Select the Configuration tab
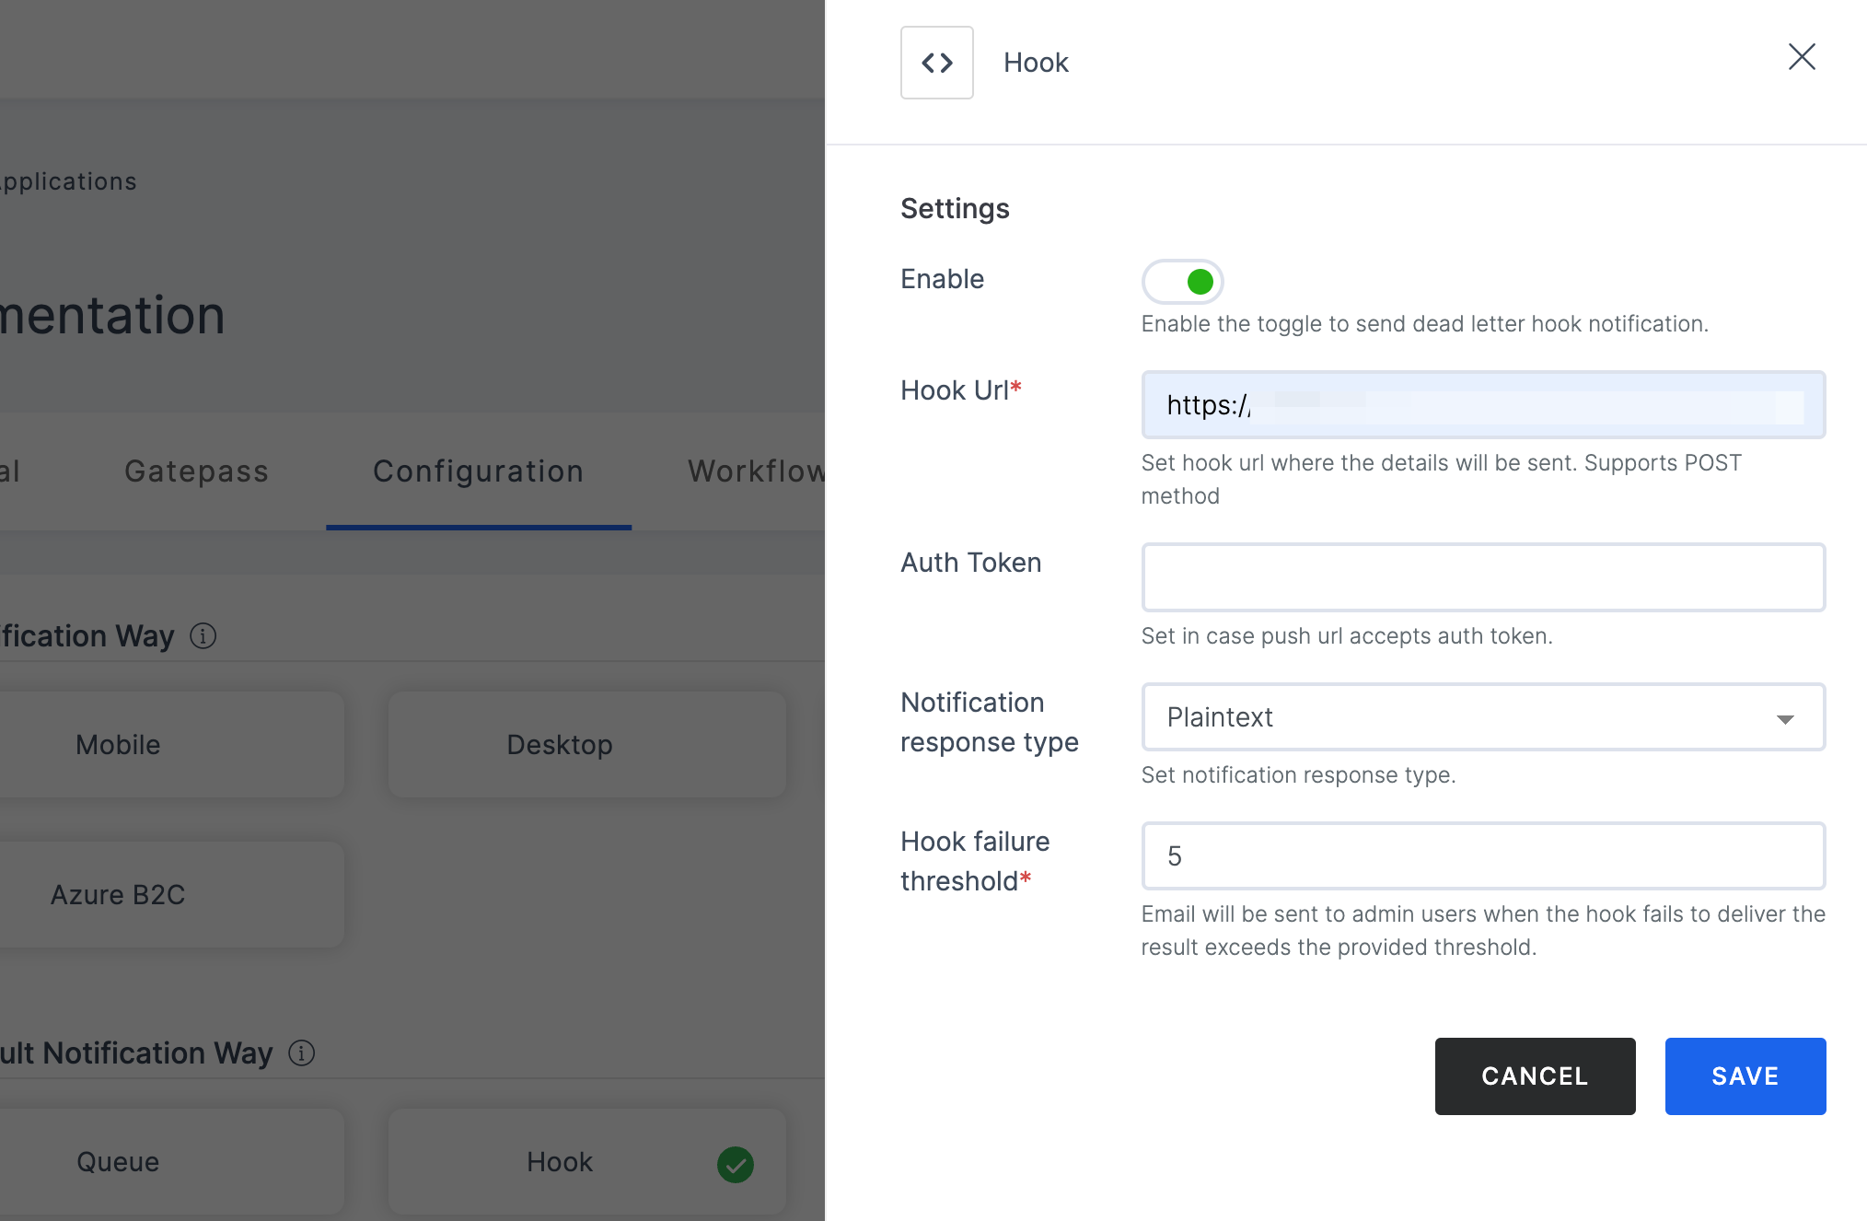1867x1221 pixels. 478,471
